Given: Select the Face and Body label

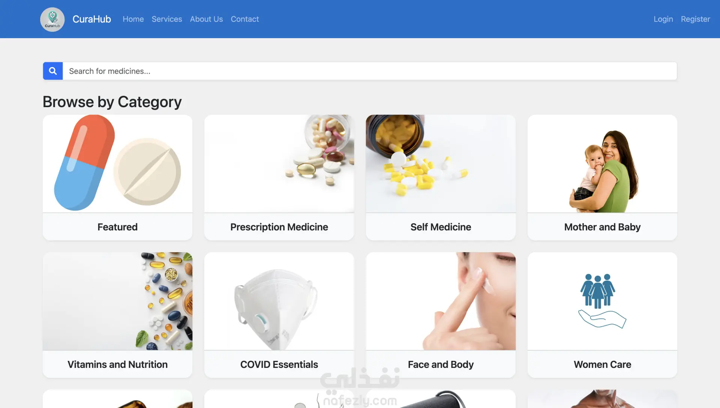Looking at the screenshot, I should [441, 364].
